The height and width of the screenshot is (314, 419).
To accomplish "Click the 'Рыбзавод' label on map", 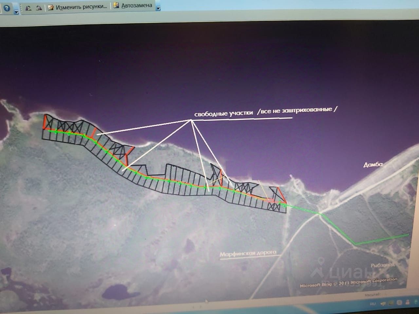I will 382,265.
